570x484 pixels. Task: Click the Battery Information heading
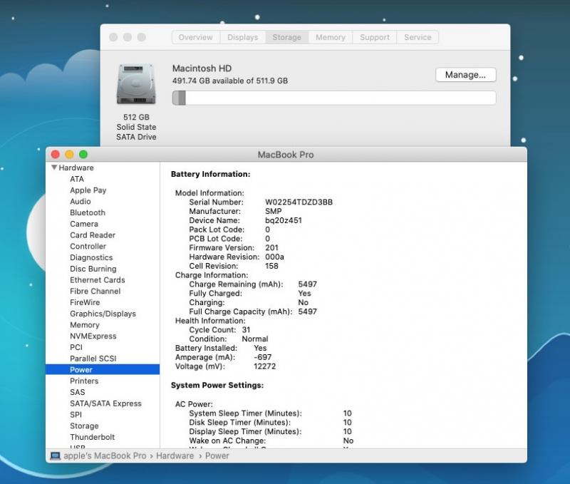pyautogui.click(x=210, y=174)
